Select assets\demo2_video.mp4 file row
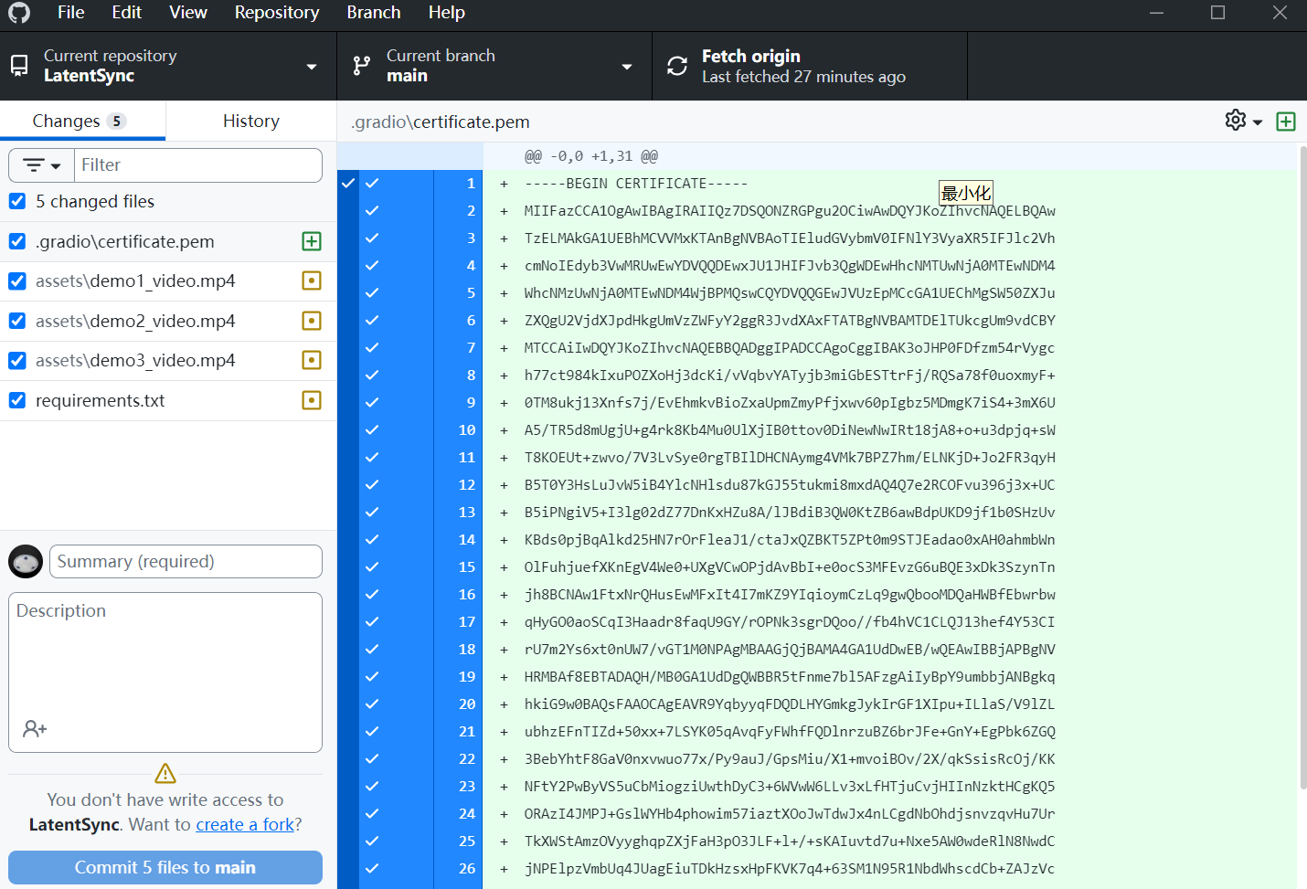 coord(168,321)
